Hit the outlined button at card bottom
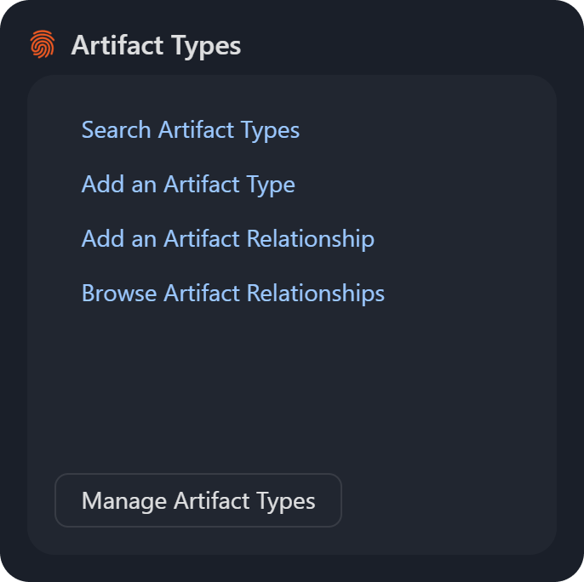The width and height of the screenshot is (584, 582). coord(198,500)
